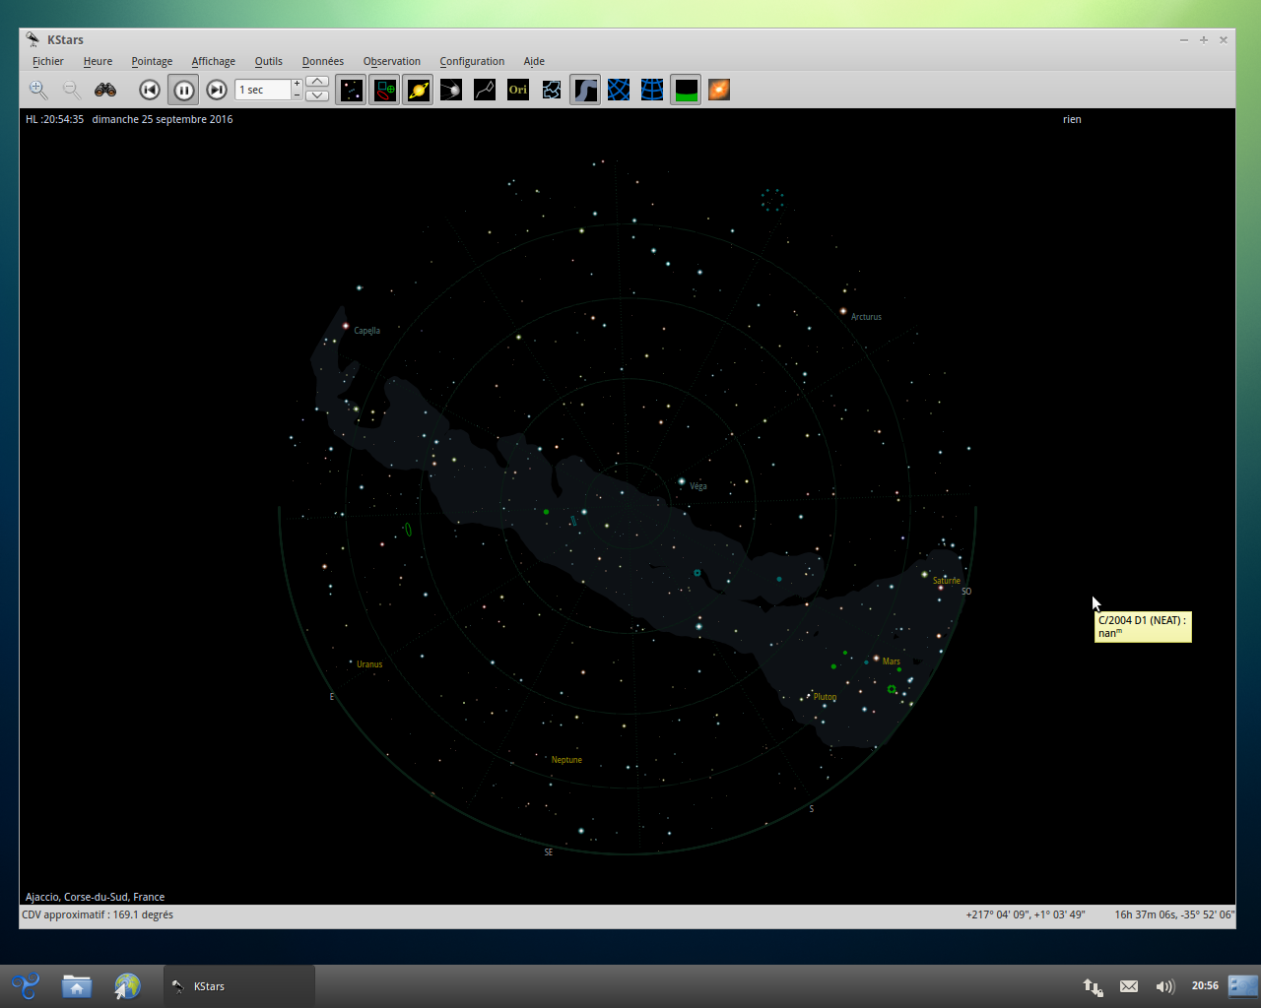Click the Vega star label
The height and width of the screenshot is (1008, 1261).
pos(698,486)
